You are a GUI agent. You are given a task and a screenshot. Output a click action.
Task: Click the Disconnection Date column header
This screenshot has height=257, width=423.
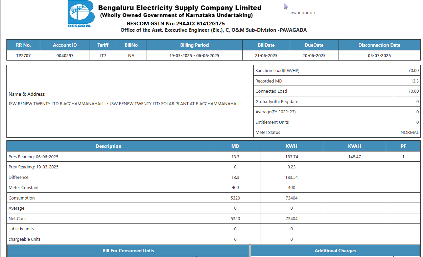click(x=379, y=45)
